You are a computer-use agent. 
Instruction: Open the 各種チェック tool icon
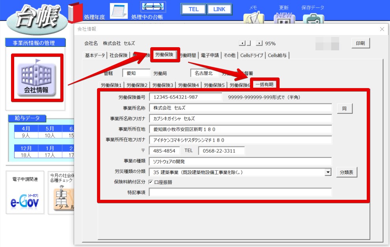(64, 199)
